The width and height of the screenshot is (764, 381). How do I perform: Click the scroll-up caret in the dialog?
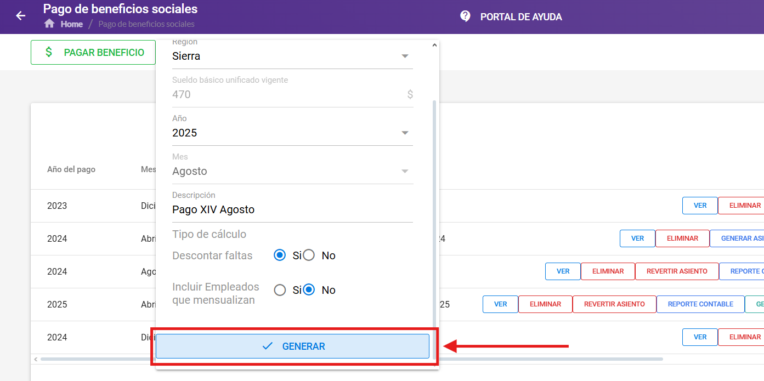[435, 45]
